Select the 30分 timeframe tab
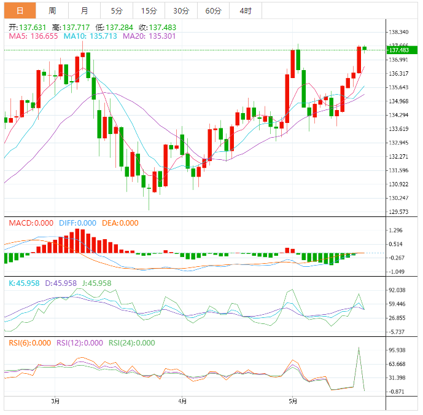Viewport: 423px width, 415px height. (x=181, y=10)
